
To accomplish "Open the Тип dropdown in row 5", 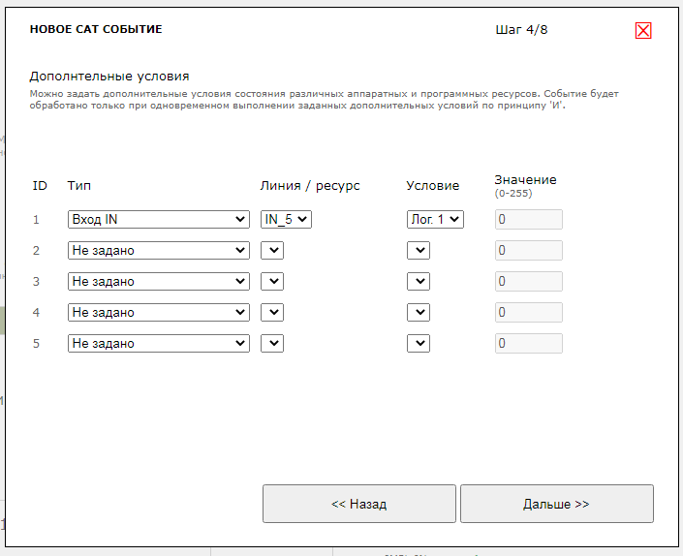I will point(159,344).
